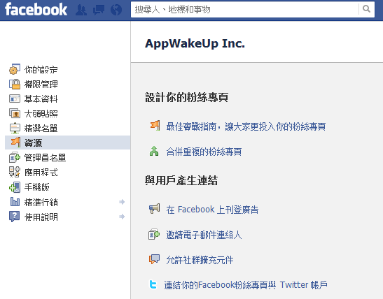Click the 使用說明 question mark icon

click(15, 217)
